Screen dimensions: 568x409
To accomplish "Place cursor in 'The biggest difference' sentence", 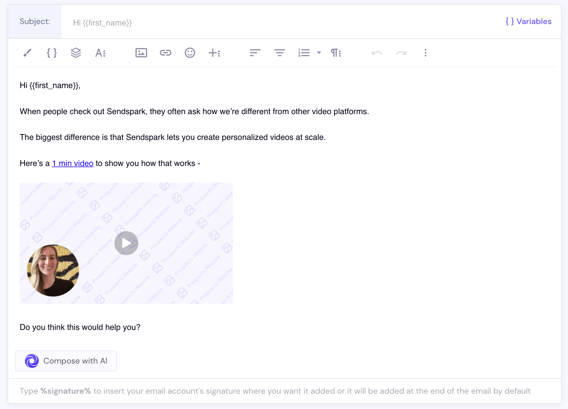I will tap(173, 137).
